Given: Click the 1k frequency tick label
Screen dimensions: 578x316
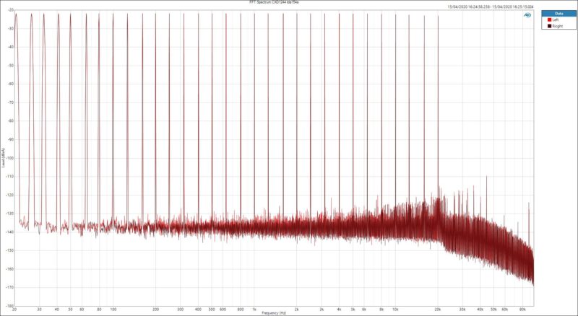Looking at the screenshot, I should [x=254, y=309].
